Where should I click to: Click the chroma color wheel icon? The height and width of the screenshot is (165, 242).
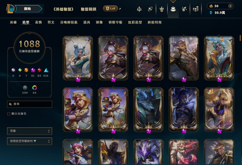coord(35,88)
